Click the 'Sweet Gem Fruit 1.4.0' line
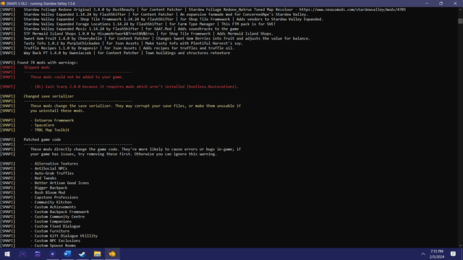The image size is (463, 260). pos(167,38)
